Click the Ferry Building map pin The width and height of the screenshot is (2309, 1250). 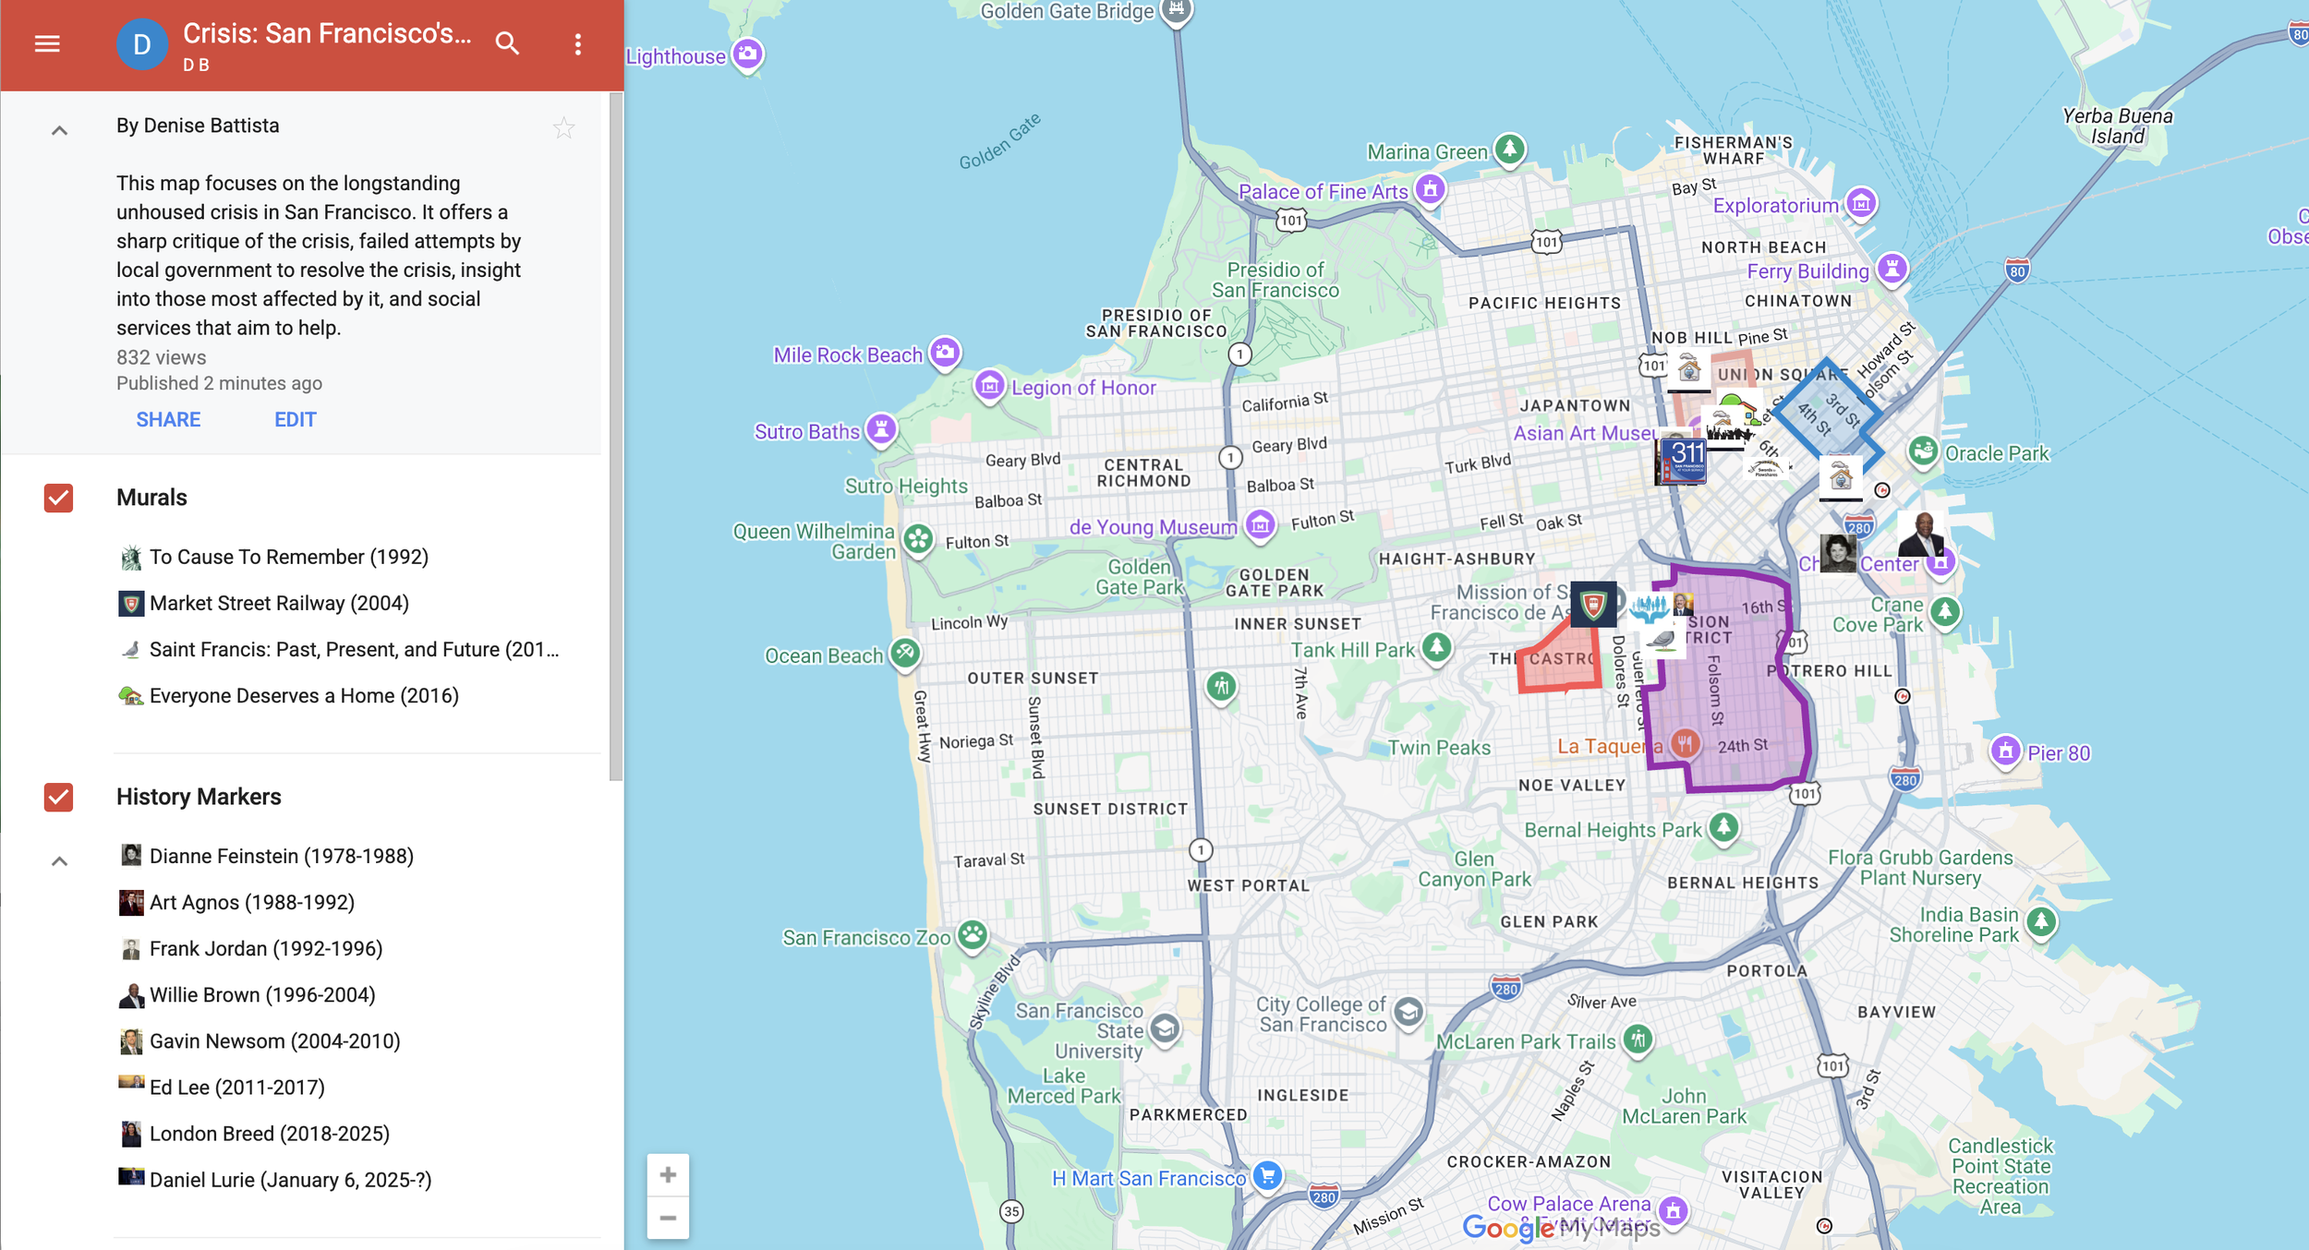(x=1892, y=270)
